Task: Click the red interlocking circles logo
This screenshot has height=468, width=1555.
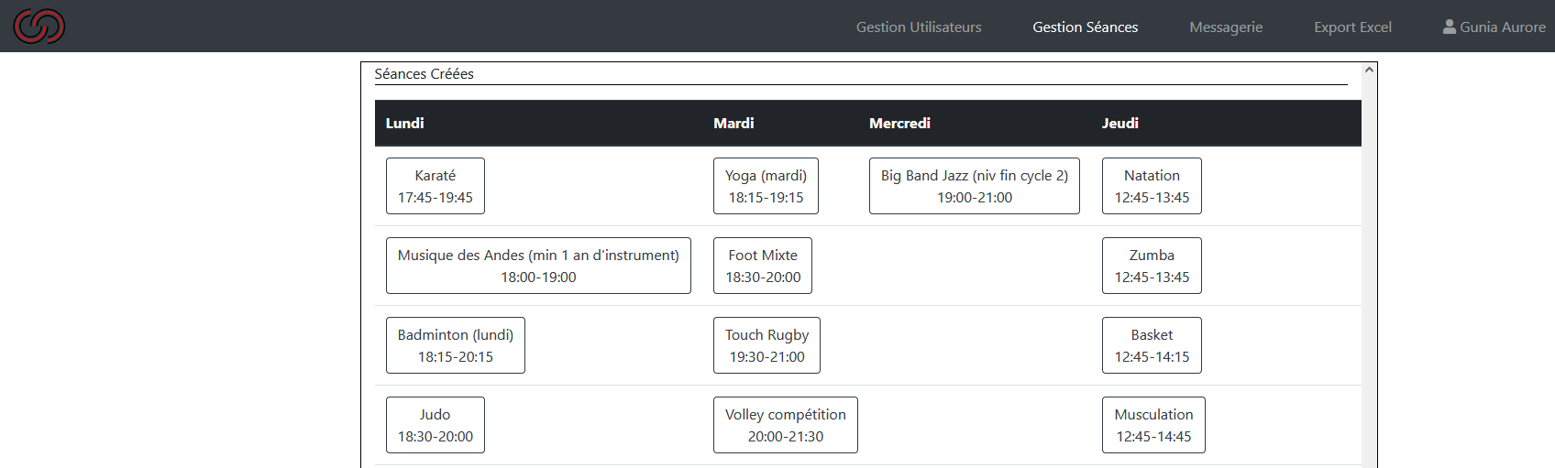Action: click(x=39, y=26)
